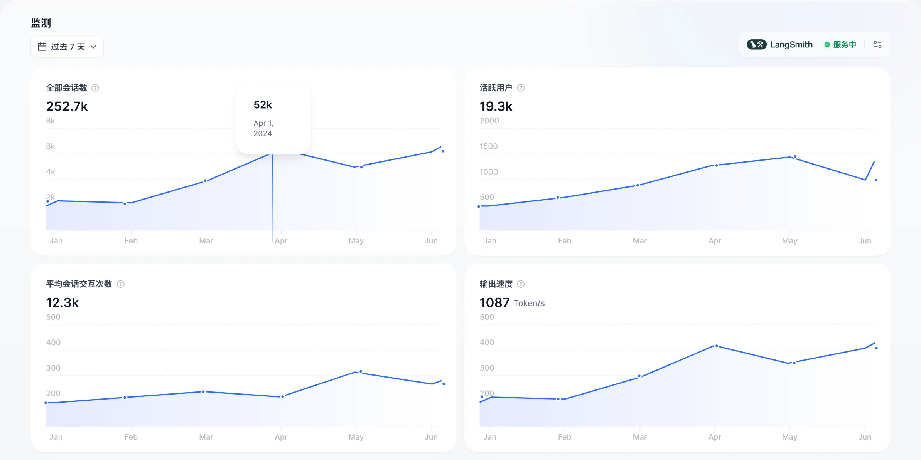Image resolution: width=921 pixels, height=460 pixels.
Task: Click the May data point in 活跃用户 chart
Action: pos(795,157)
